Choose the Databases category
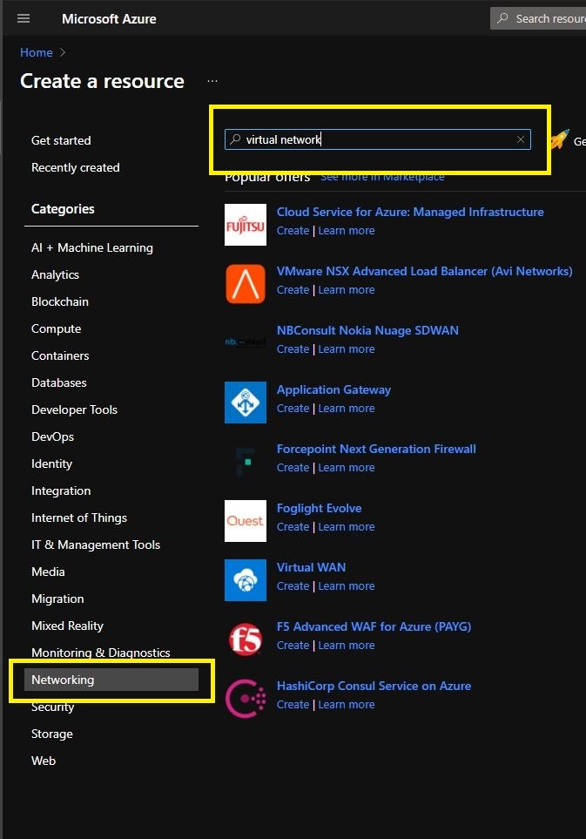This screenshot has width=586, height=839. 59,382
